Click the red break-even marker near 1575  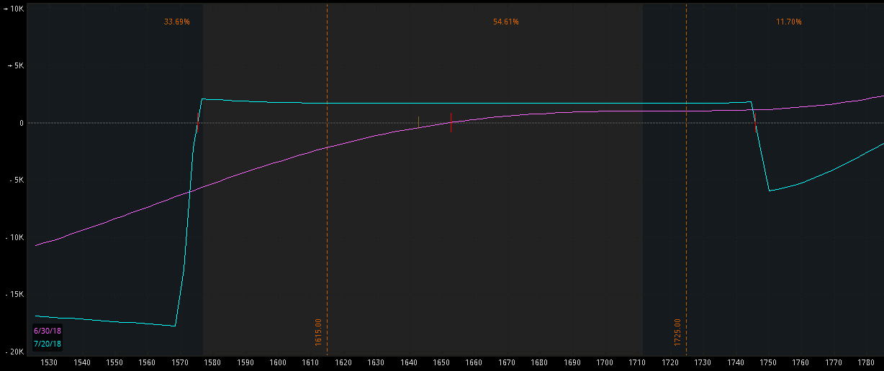(x=198, y=121)
